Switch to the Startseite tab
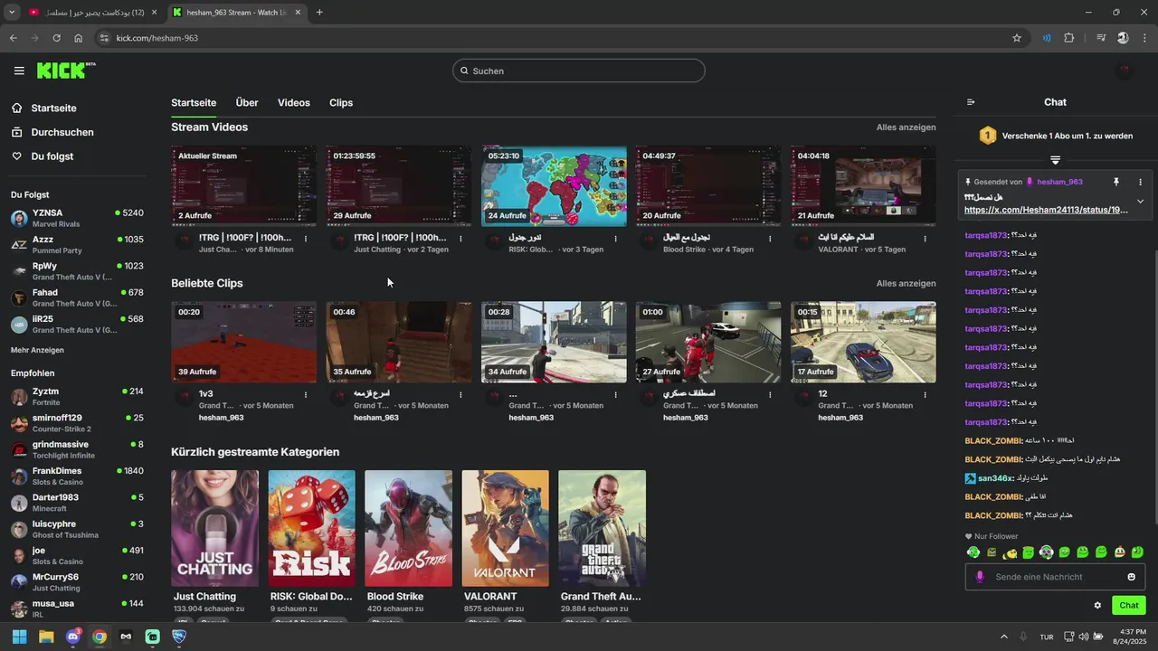 click(x=194, y=103)
